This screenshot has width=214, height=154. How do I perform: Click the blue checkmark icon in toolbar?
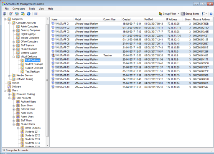211,14
